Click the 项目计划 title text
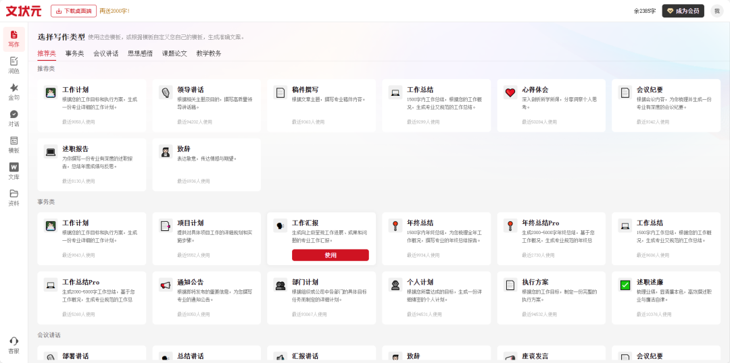Image resolution: width=730 pixels, height=363 pixels. coord(191,223)
